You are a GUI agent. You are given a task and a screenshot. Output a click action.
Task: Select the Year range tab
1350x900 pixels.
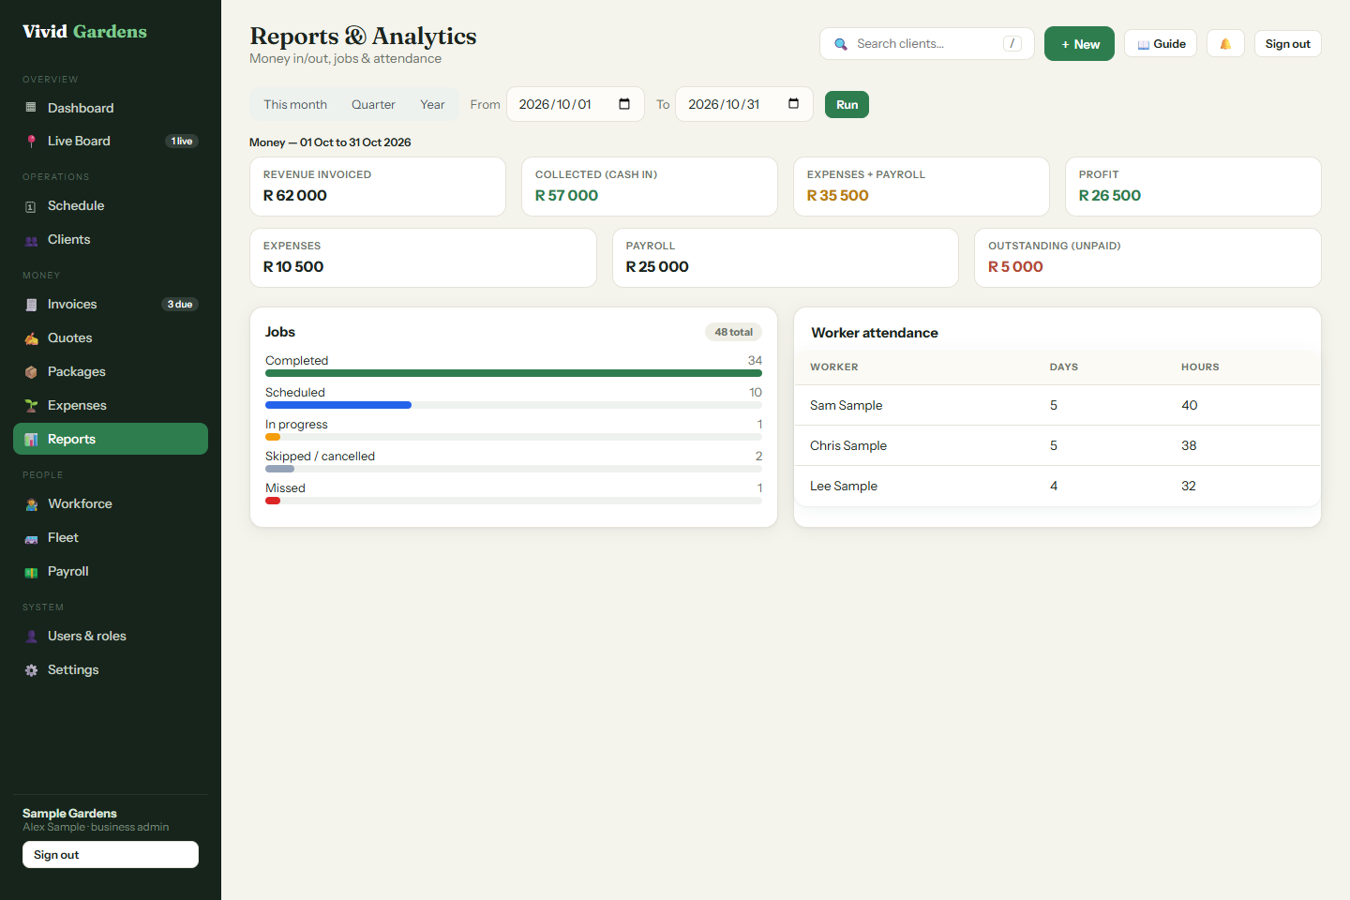pyautogui.click(x=432, y=104)
